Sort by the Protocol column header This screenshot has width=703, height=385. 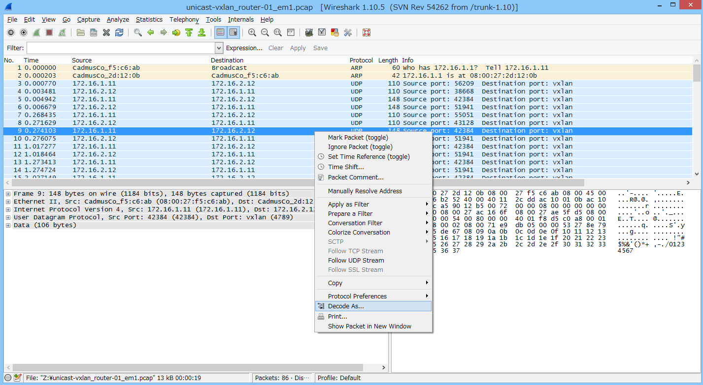(x=361, y=60)
